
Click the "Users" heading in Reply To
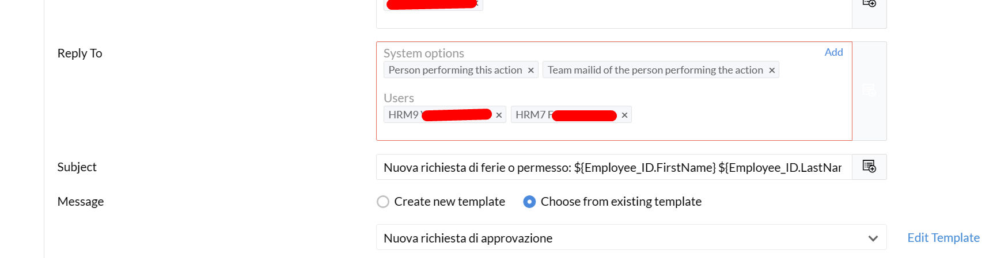coord(399,98)
